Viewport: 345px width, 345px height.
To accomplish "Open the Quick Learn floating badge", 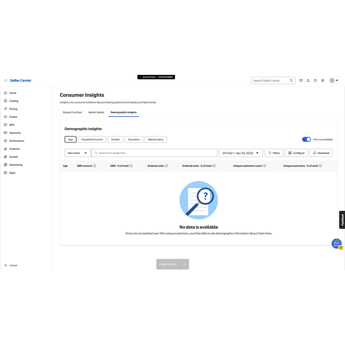I will (x=337, y=244).
